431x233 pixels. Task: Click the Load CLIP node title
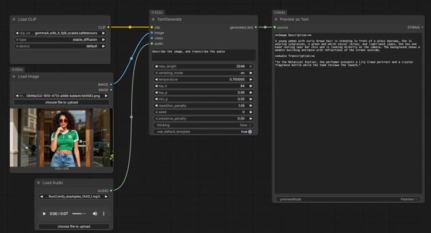click(27, 20)
